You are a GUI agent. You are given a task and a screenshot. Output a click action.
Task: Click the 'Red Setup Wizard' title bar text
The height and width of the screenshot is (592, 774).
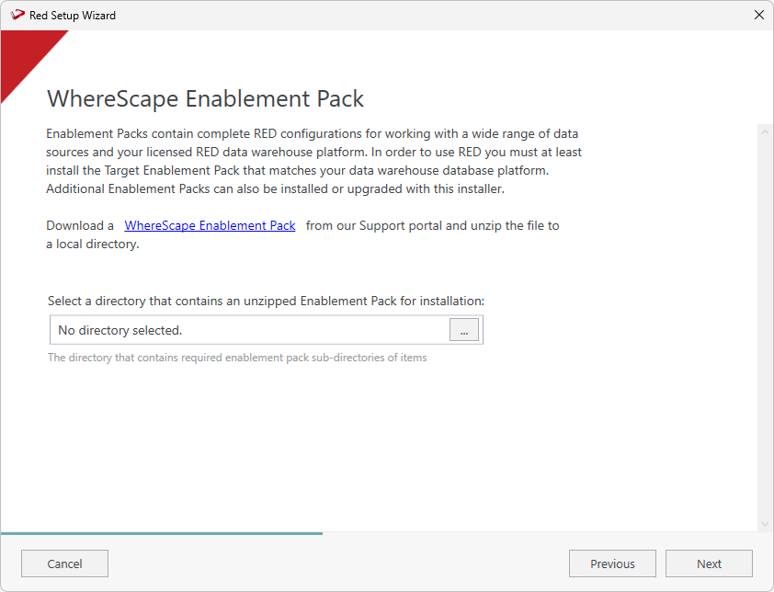(73, 16)
